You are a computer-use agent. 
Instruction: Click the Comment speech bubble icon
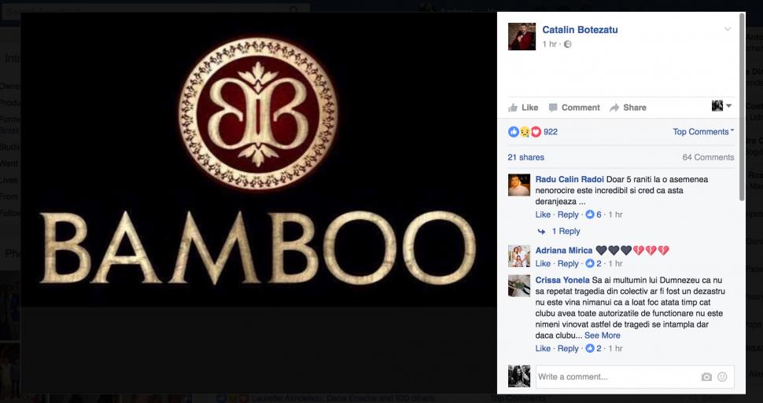click(x=553, y=108)
